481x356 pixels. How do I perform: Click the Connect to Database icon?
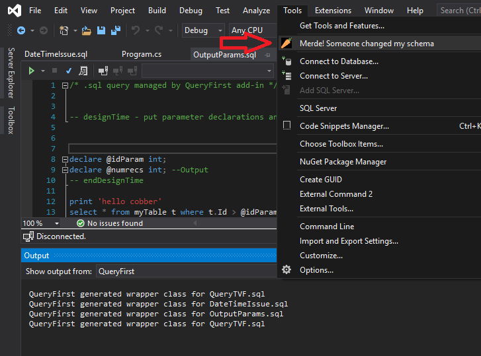[286, 61]
